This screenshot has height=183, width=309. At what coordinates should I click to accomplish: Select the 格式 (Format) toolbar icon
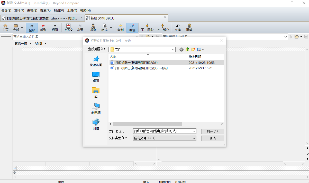coord(104,27)
